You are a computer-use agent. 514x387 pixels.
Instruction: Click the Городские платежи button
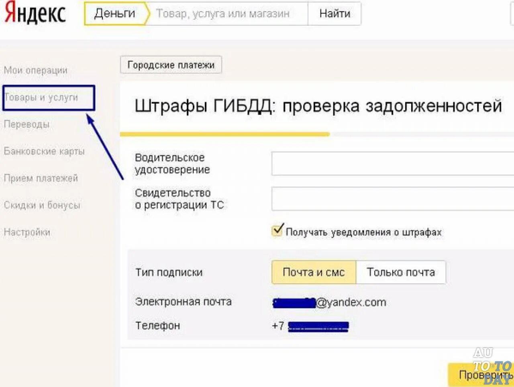(171, 65)
